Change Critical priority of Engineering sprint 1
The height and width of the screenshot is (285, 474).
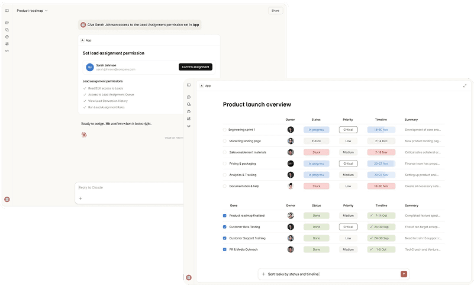tap(348, 130)
